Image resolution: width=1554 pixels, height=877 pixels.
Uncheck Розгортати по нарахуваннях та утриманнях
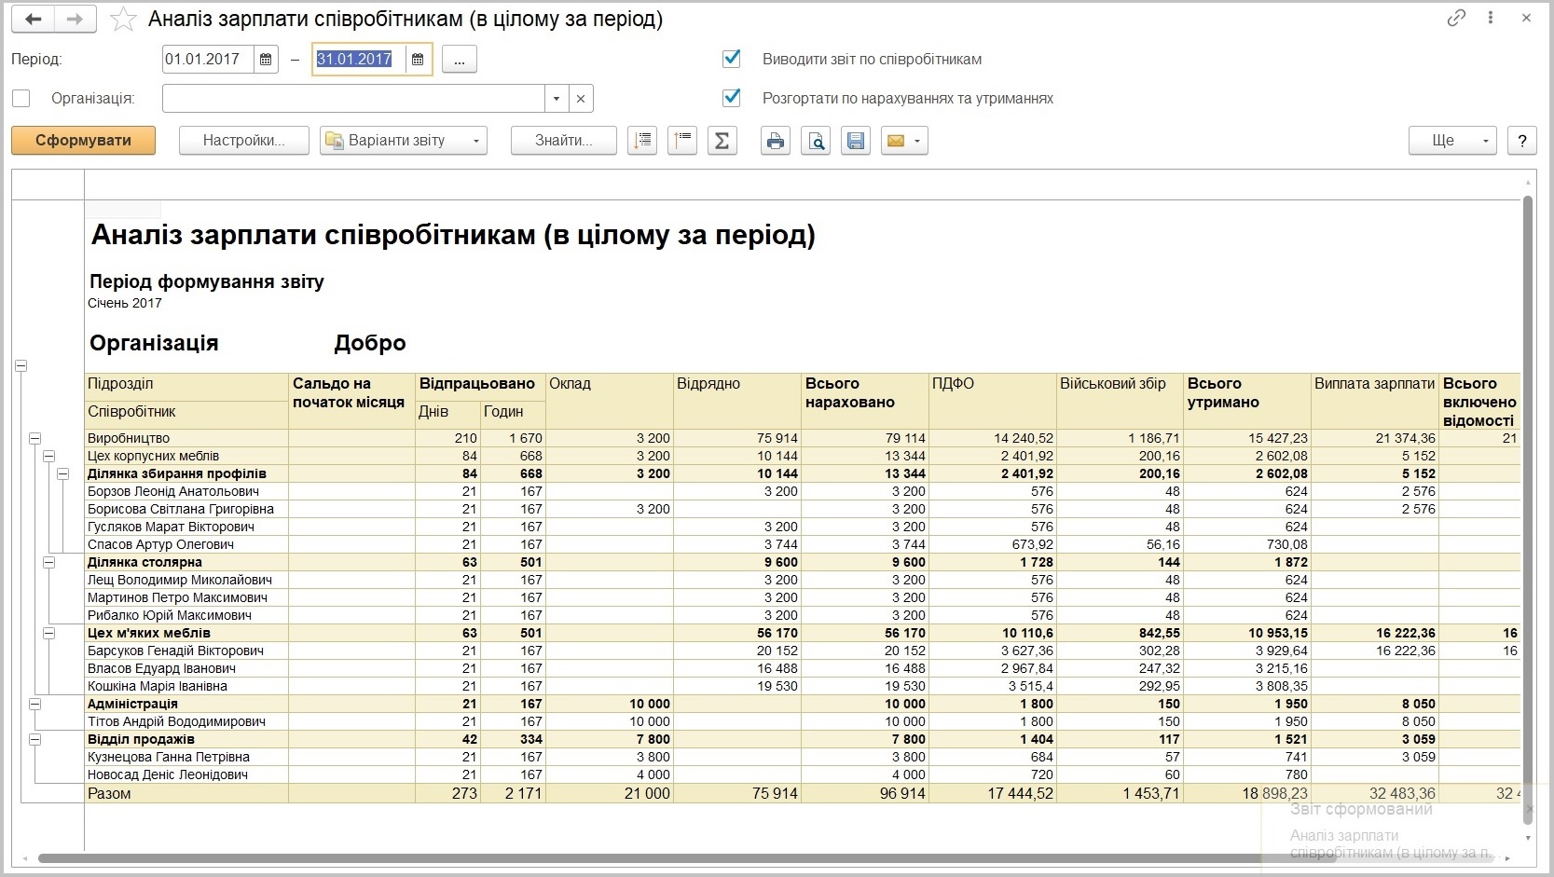[732, 97]
